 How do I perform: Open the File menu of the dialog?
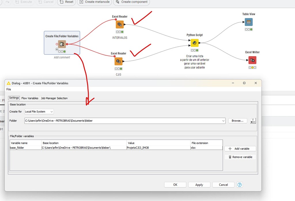tap(9, 89)
